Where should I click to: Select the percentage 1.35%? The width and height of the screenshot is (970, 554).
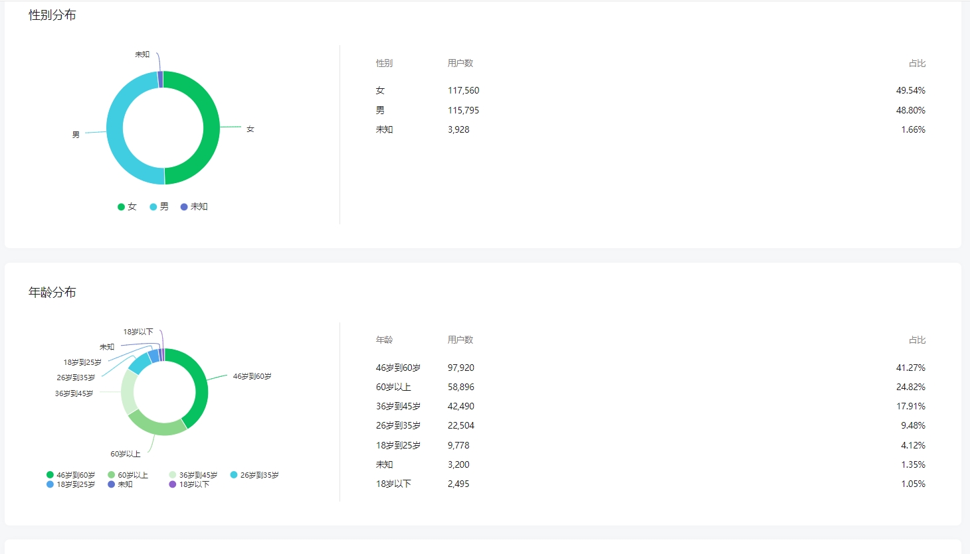coord(913,464)
